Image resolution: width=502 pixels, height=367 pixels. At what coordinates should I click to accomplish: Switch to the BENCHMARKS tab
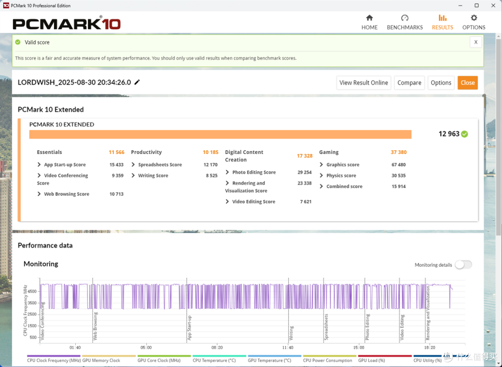(x=405, y=22)
